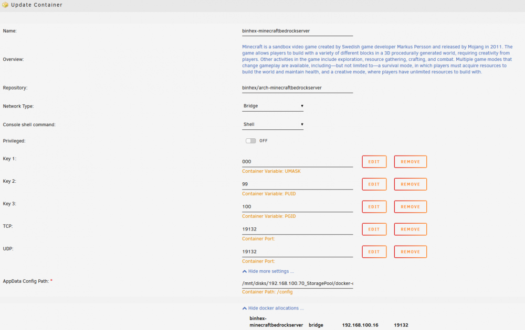Click the Minecraft overview description text
Image resolution: width=525 pixels, height=330 pixels.
pyautogui.click(x=377, y=59)
